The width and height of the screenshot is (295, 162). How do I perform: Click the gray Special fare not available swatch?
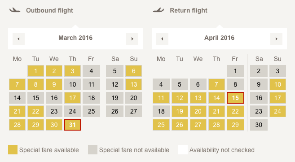coord(92,149)
